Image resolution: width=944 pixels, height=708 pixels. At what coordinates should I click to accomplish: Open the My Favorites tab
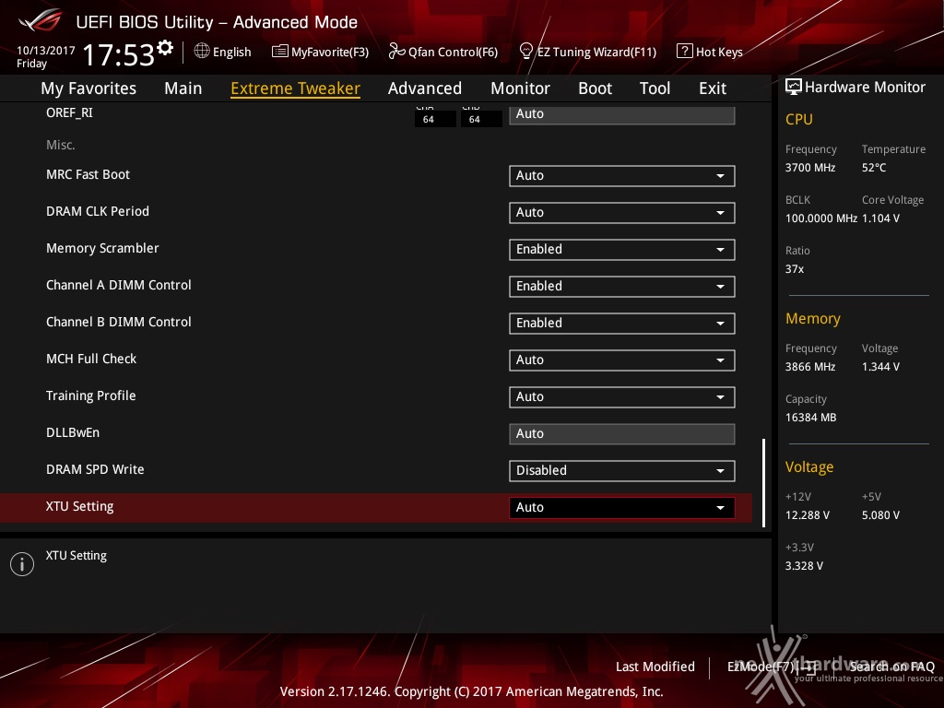(88, 88)
